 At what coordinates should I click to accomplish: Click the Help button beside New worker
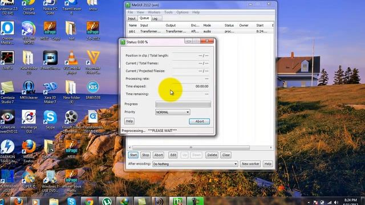click(267, 164)
